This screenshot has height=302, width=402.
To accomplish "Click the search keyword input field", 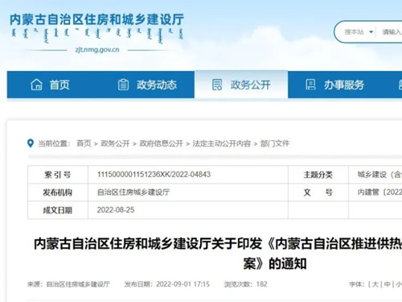I will tap(392, 32).
